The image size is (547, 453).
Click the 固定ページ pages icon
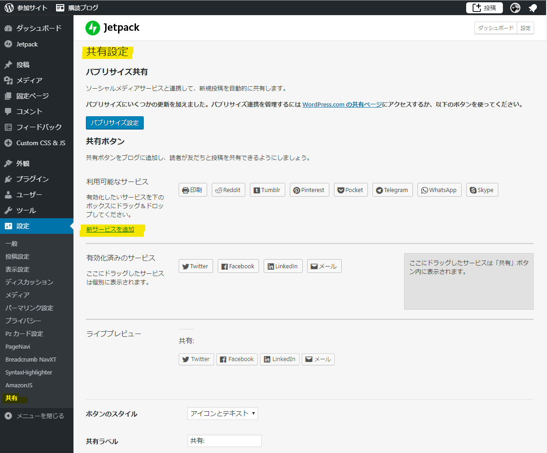pos(8,96)
